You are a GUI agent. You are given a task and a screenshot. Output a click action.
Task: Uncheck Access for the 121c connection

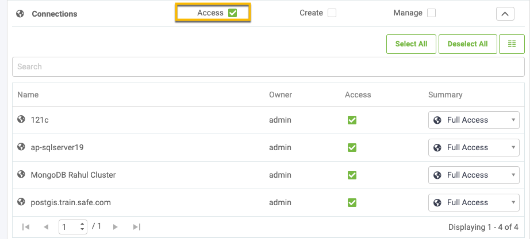pyautogui.click(x=352, y=120)
